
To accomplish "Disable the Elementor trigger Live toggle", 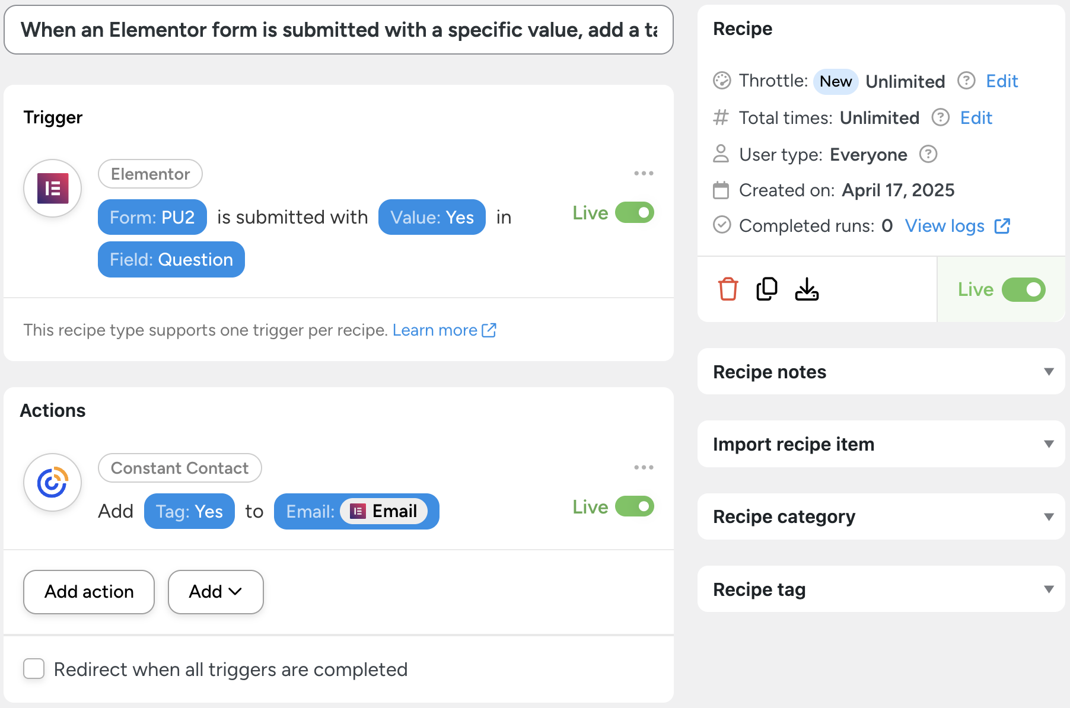I will 634,213.
